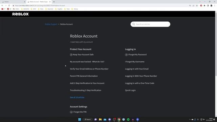The height and width of the screenshot is (122, 217).
Task: Open Verify Your Email Address or Phone Number
Action: tap(89, 69)
